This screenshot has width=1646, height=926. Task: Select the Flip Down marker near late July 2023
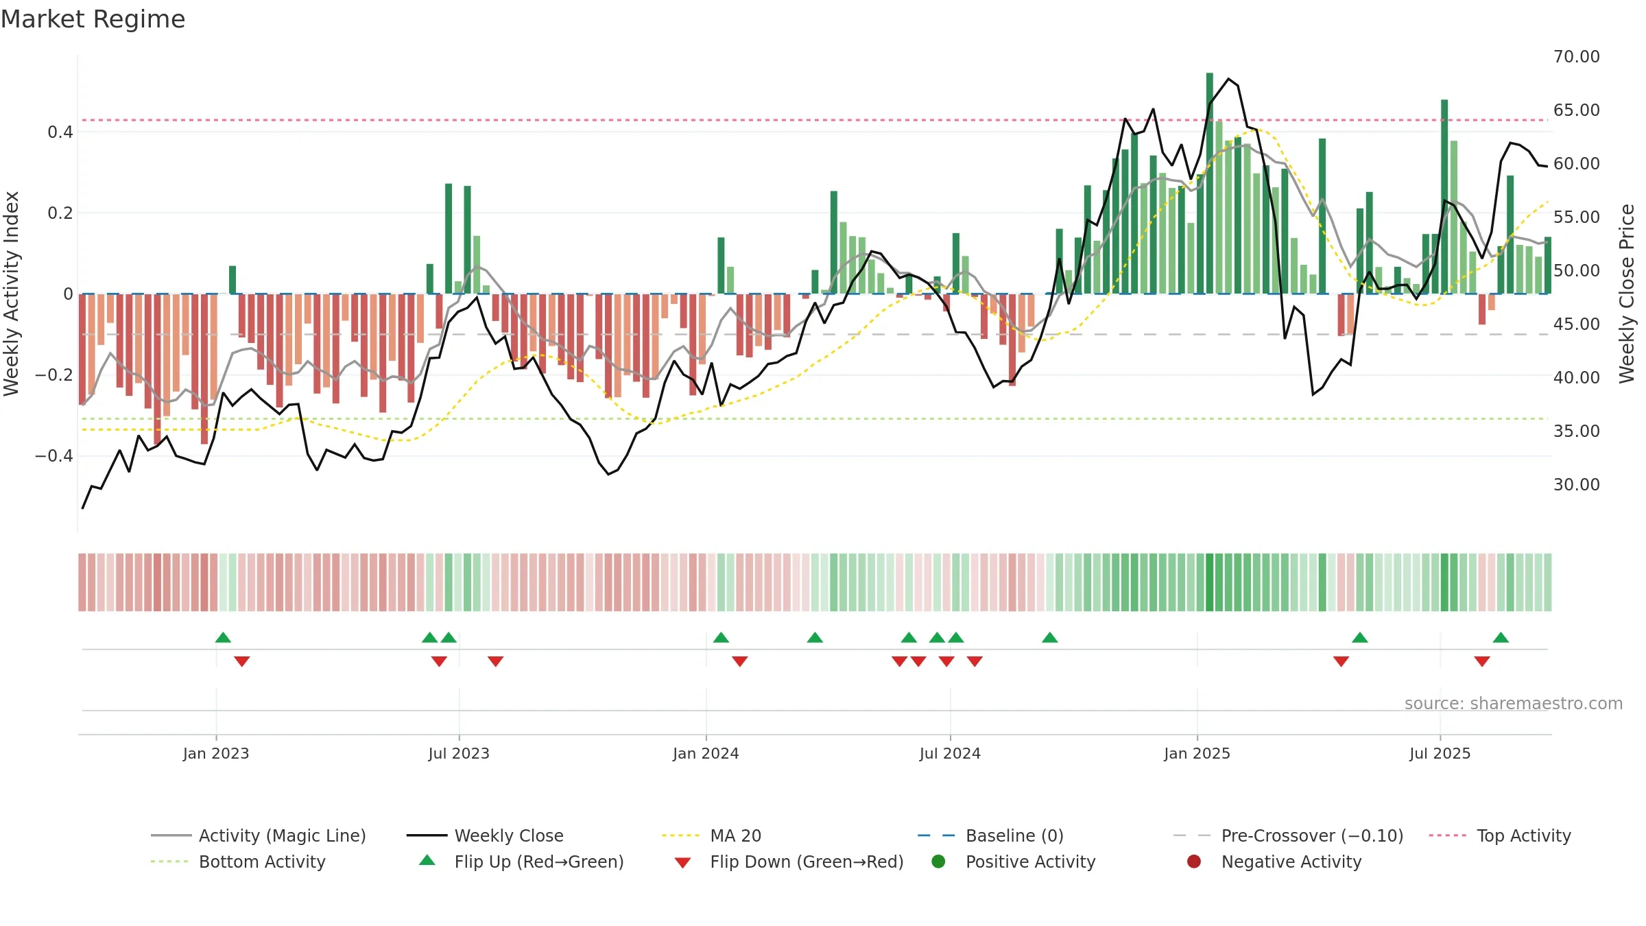click(496, 661)
